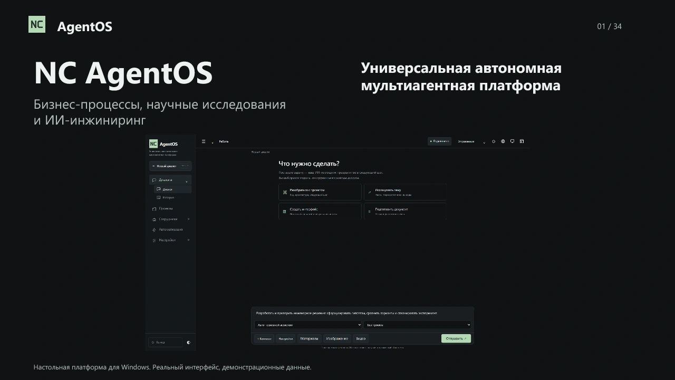Click the Что нужно сделать? heading
Image resolution: width=675 pixels, height=380 pixels.
pyautogui.click(x=309, y=164)
